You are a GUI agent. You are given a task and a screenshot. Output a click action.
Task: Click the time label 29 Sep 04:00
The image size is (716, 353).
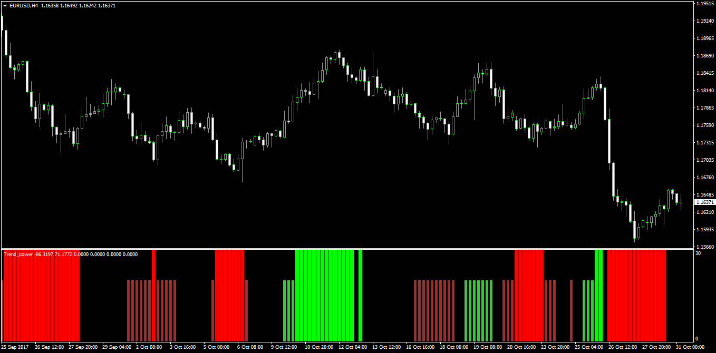coord(117,348)
